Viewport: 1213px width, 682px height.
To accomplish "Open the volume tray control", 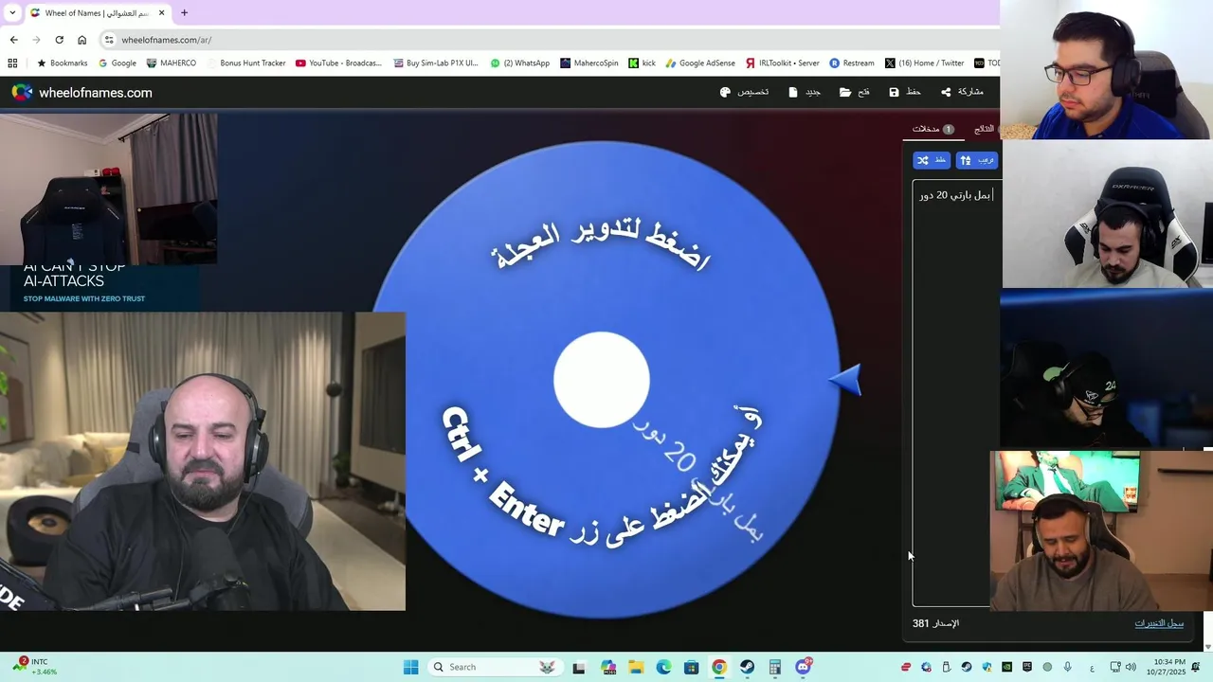I will point(1131,667).
